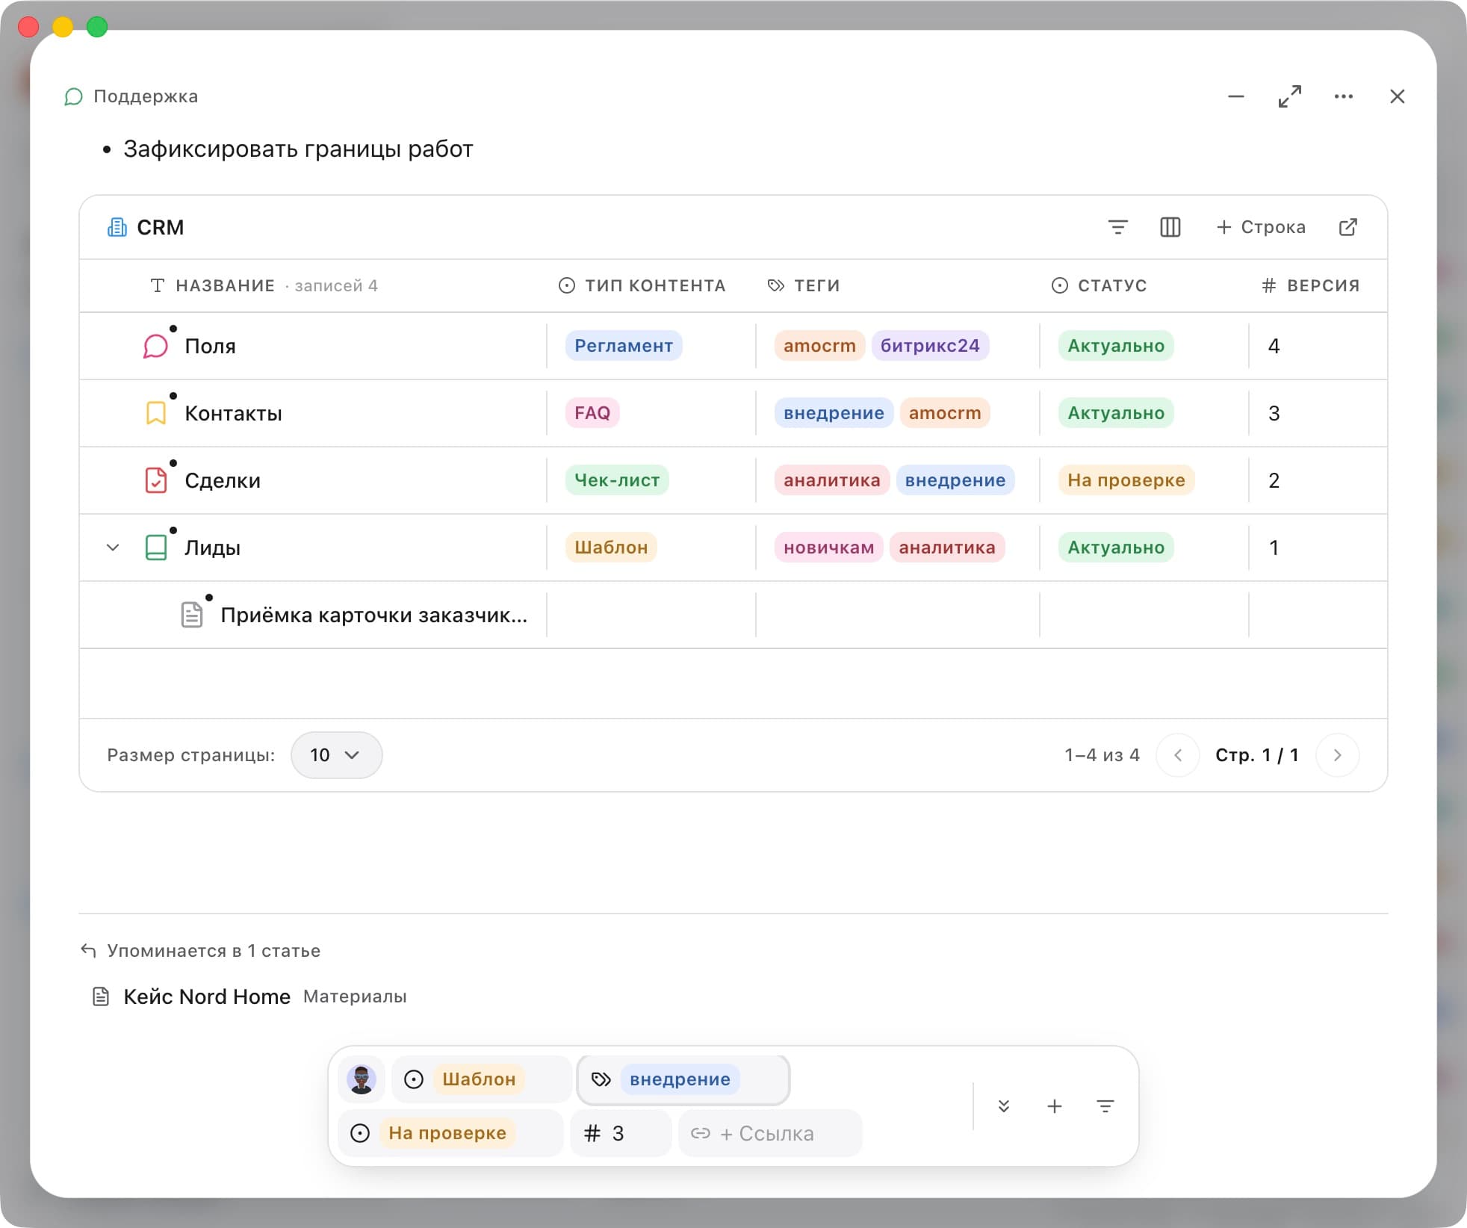This screenshot has width=1467, height=1228.
Task: Open the Шаблон content type selector
Action: pos(482,1079)
